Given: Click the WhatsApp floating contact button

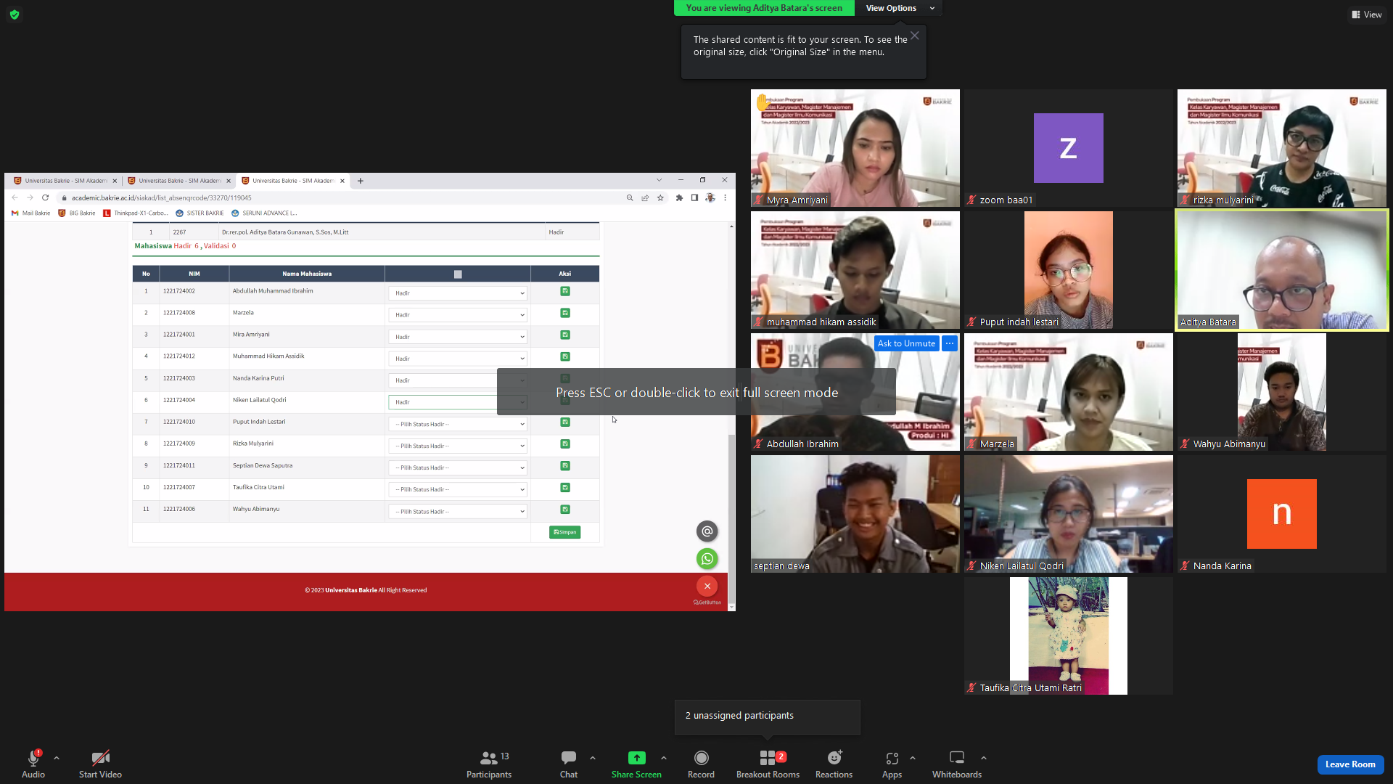Looking at the screenshot, I should [x=707, y=558].
